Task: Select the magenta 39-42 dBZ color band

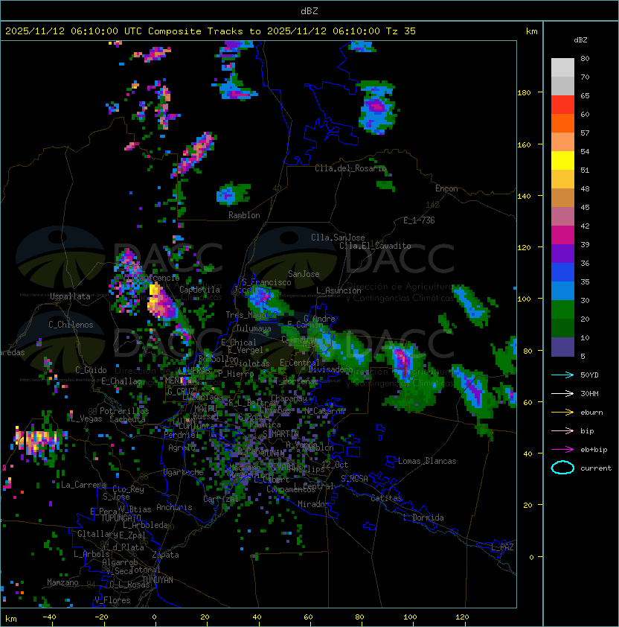Action: point(562,235)
